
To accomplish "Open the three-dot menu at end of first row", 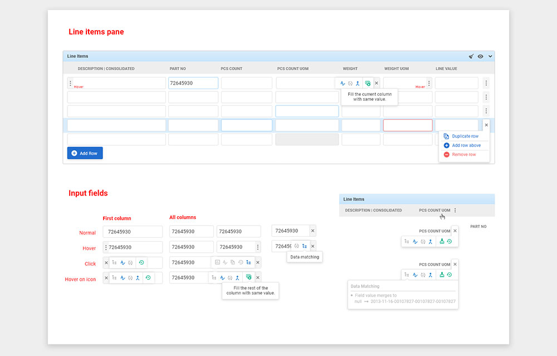I will (x=486, y=83).
